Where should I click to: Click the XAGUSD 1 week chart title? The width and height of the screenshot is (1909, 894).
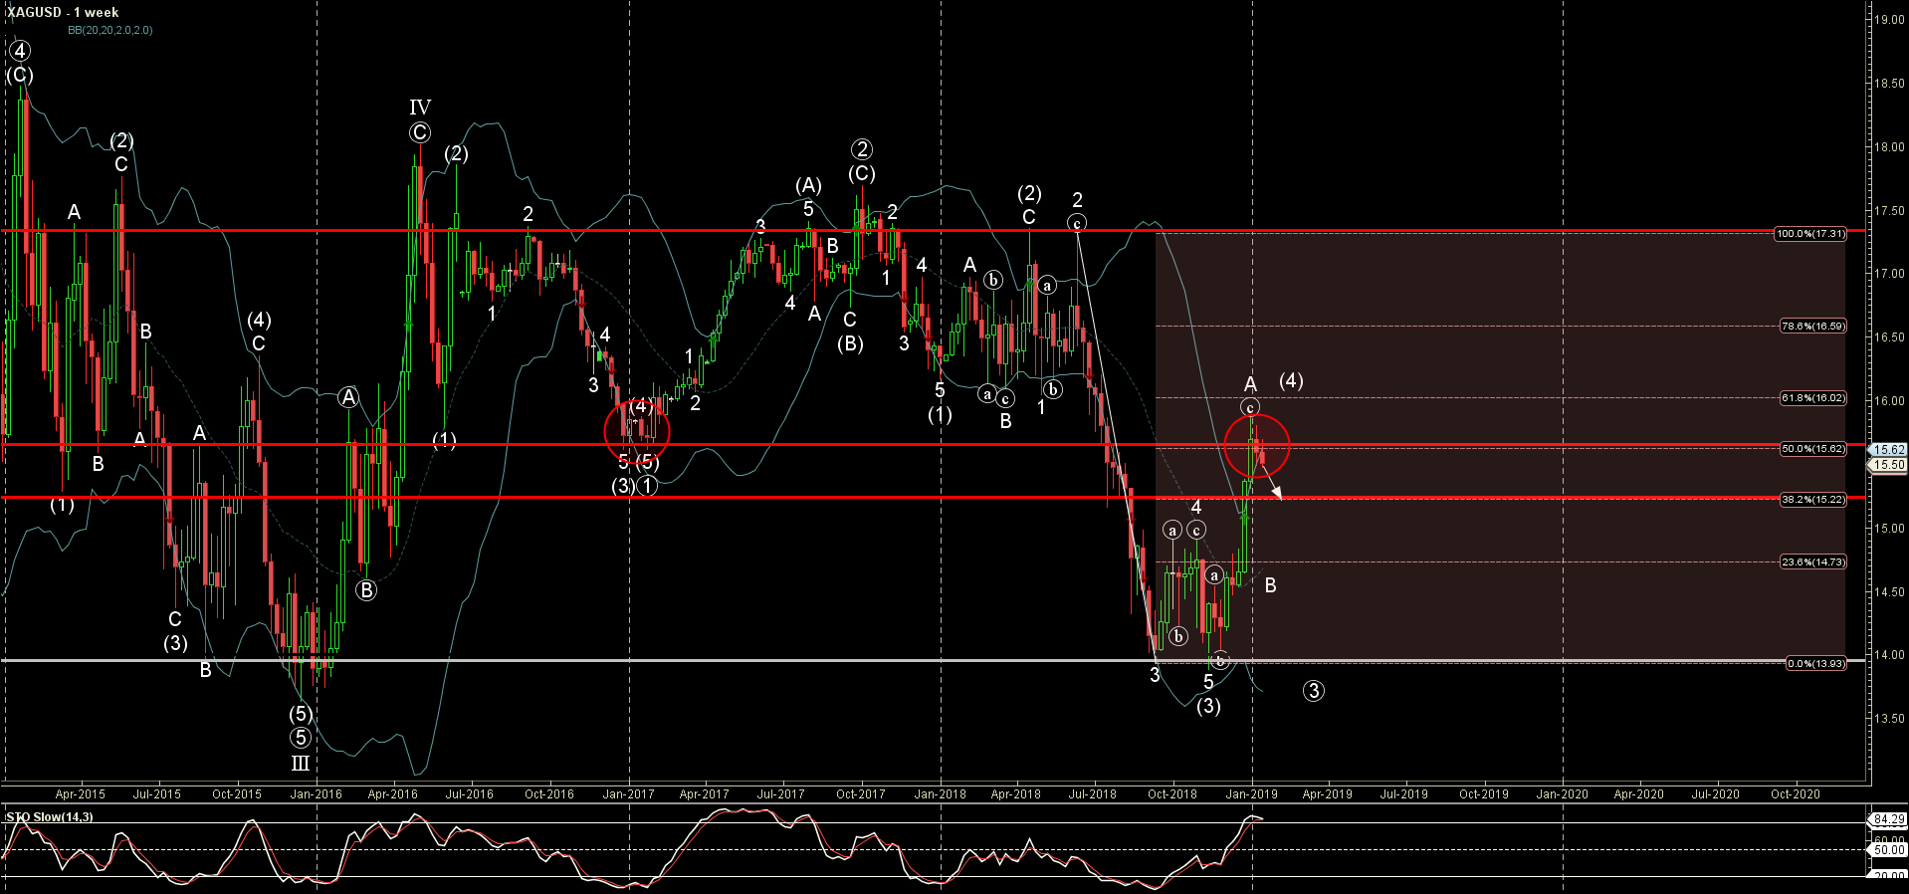(x=62, y=12)
